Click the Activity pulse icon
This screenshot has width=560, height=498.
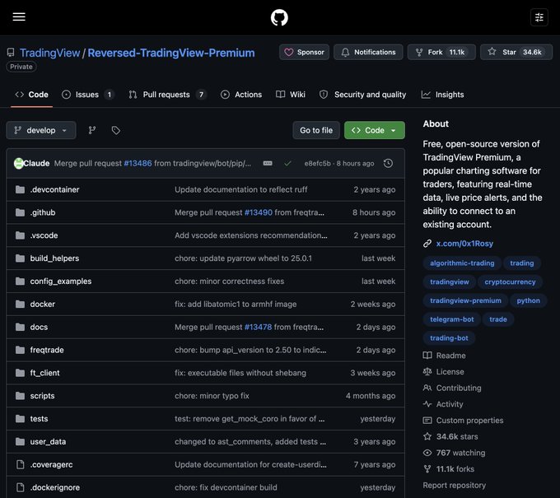(427, 404)
